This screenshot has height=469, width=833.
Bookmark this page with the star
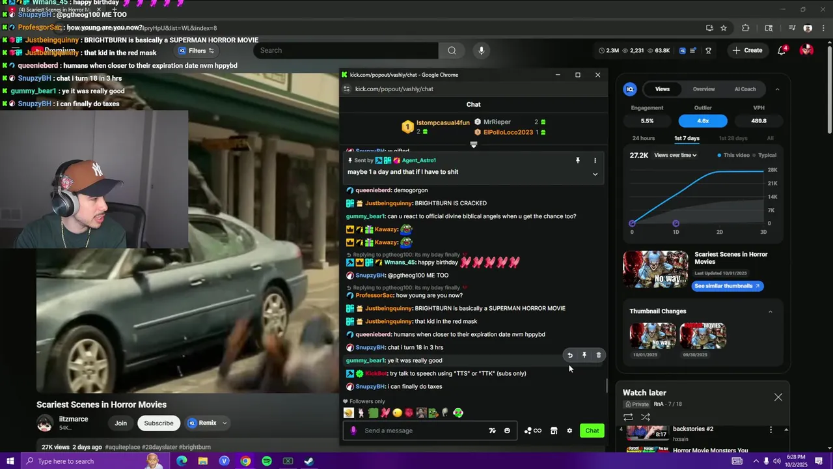coord(724,28)
